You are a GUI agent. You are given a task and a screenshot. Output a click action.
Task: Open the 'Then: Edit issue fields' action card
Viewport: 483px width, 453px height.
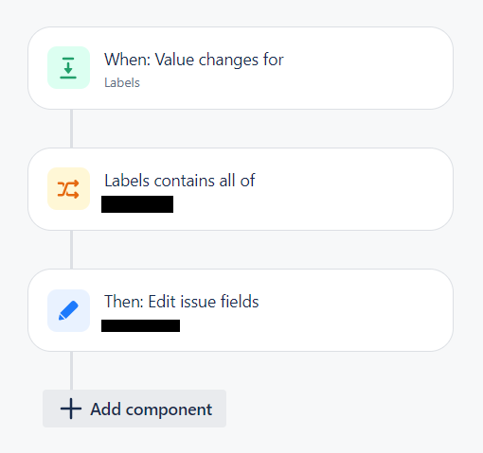click(241, 310)
